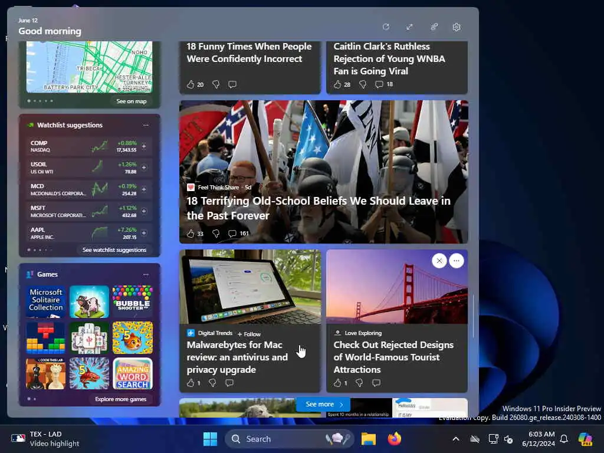The image size is (604, 453).
Task: Launch Microsoft Solitaire Collection game
Action: tap(46, 301)
